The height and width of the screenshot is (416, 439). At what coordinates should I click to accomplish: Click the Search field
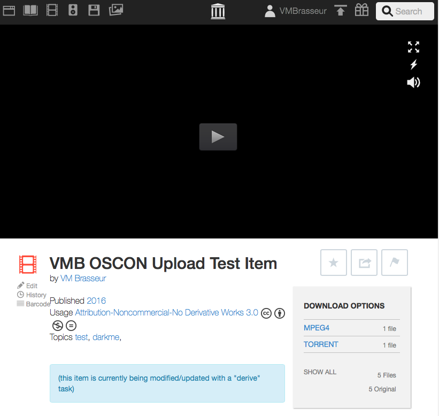(405, 11)
